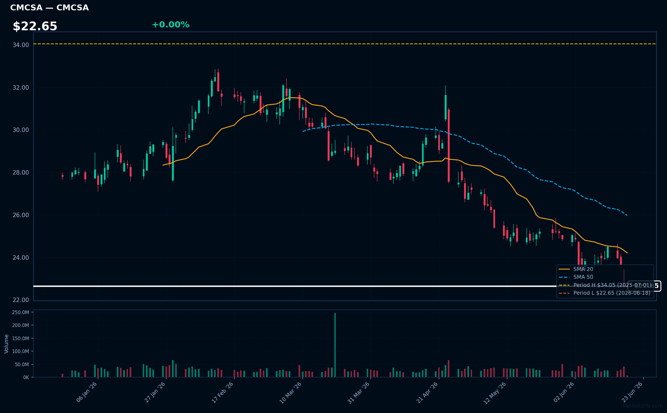Click the 150.0M volume axis label
667x413 pixels.
(x=20, y=338)
